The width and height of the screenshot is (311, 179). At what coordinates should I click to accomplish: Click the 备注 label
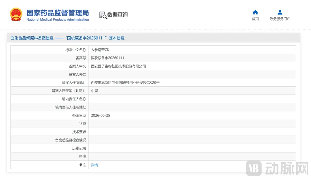click(83, 157)
